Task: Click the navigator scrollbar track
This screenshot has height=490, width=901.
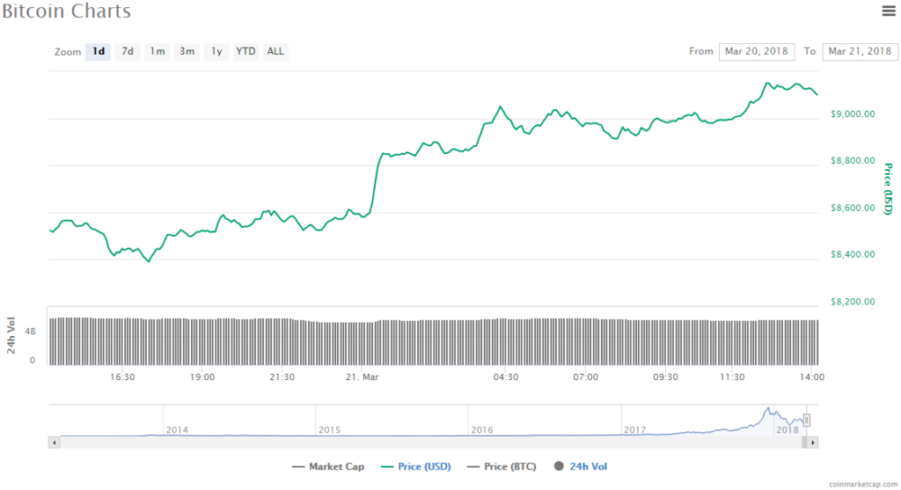Action: (422, 442)
